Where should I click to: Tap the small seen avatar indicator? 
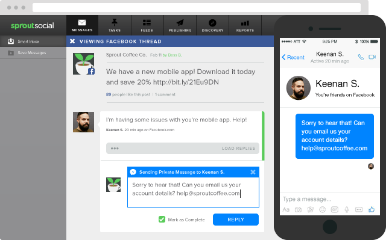pyautogui.click(x=371, y=166)
